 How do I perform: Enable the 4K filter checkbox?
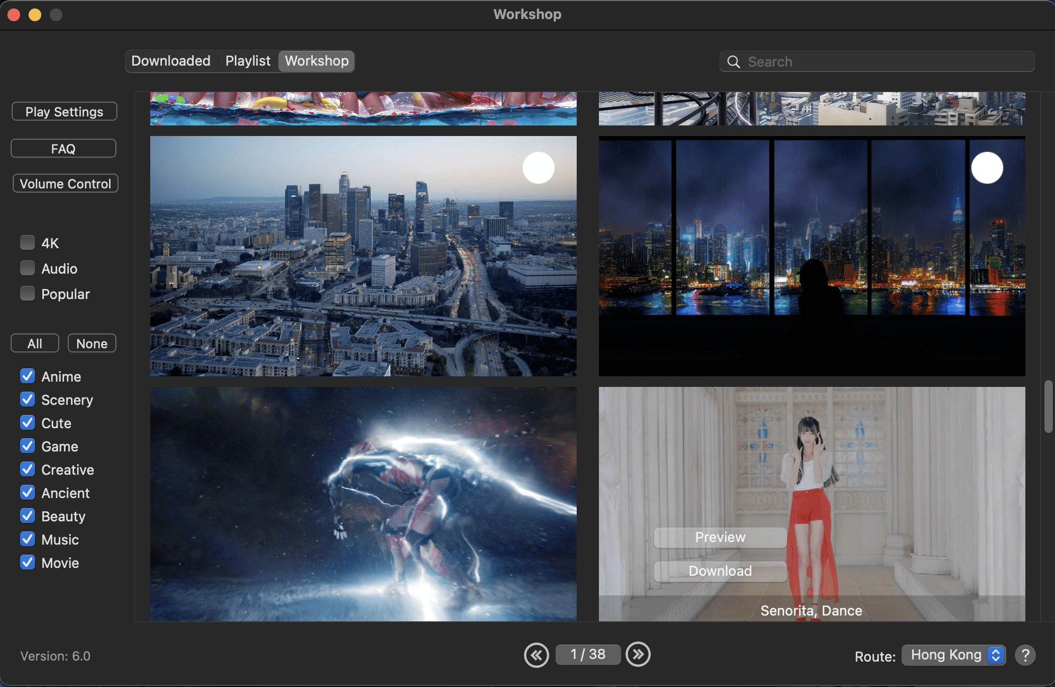coord(28,243)
